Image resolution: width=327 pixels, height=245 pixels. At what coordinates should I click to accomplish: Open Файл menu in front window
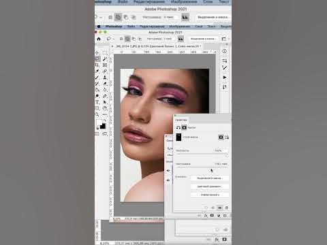(131, 27)
